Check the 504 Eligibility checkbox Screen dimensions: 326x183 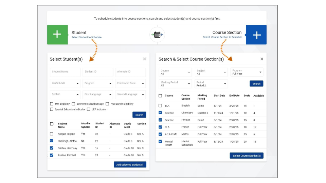52,104
